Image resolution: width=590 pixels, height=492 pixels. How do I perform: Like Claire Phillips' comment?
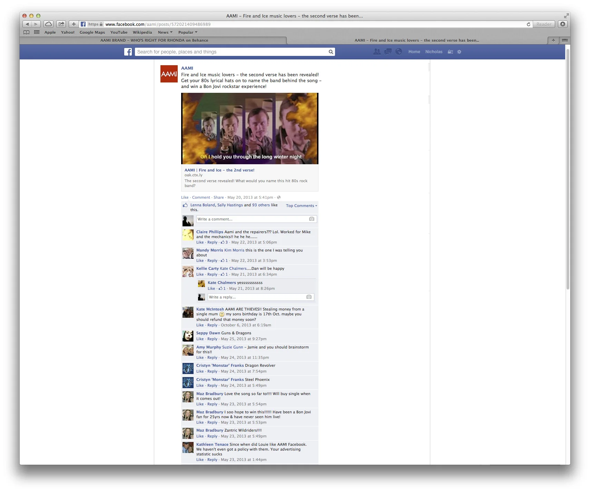pos(200,242)
